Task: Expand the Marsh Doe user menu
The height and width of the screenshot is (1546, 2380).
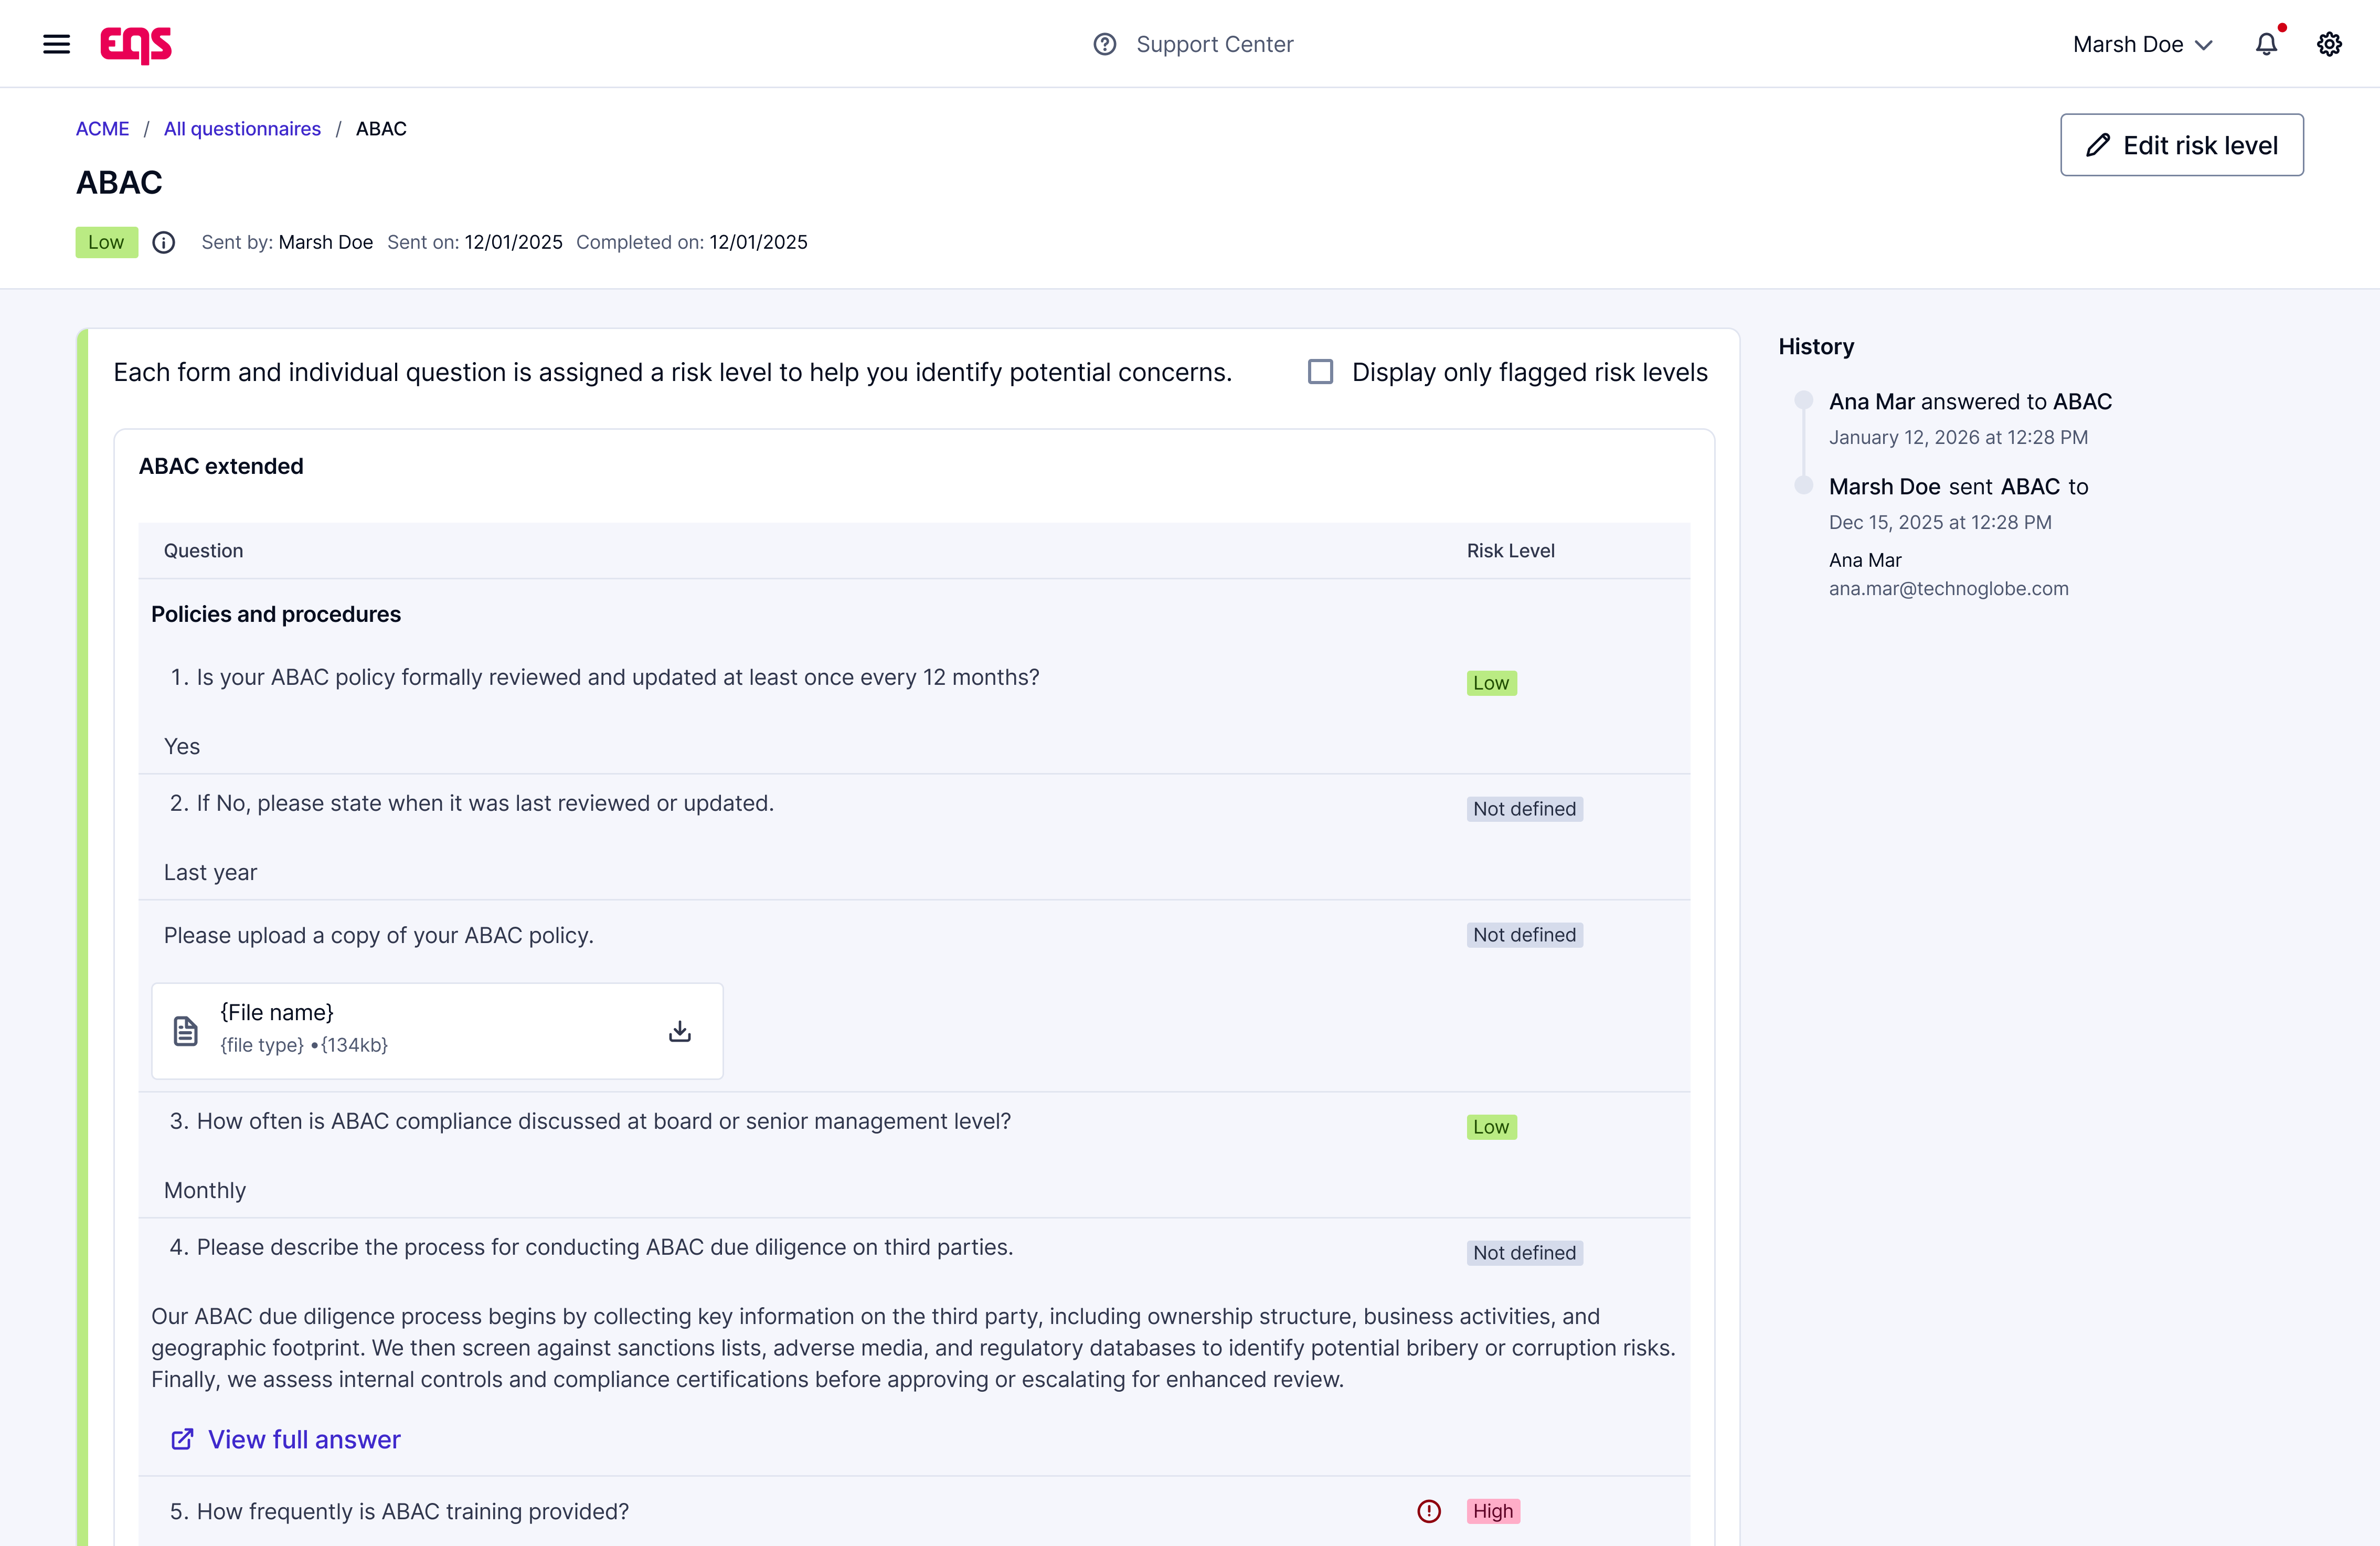Action: [x=2143, y=44]
